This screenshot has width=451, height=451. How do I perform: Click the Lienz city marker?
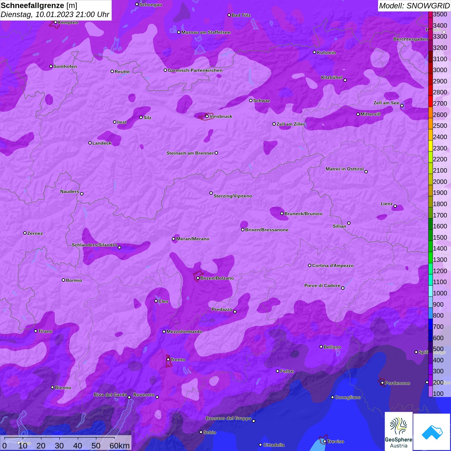pyautogui.click(x=395, y=206)
